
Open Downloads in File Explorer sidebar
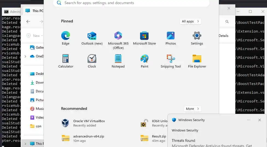click(36, 83)
